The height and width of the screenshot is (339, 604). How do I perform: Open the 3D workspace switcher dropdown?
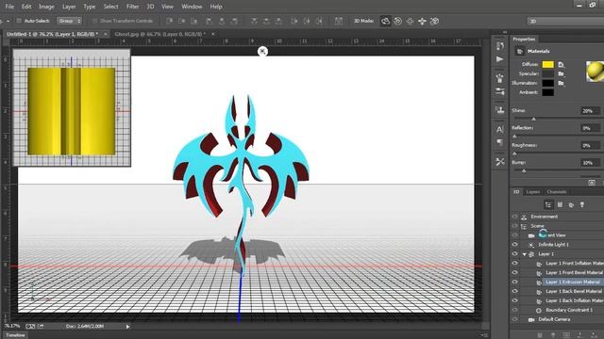[x=566, y=21]
